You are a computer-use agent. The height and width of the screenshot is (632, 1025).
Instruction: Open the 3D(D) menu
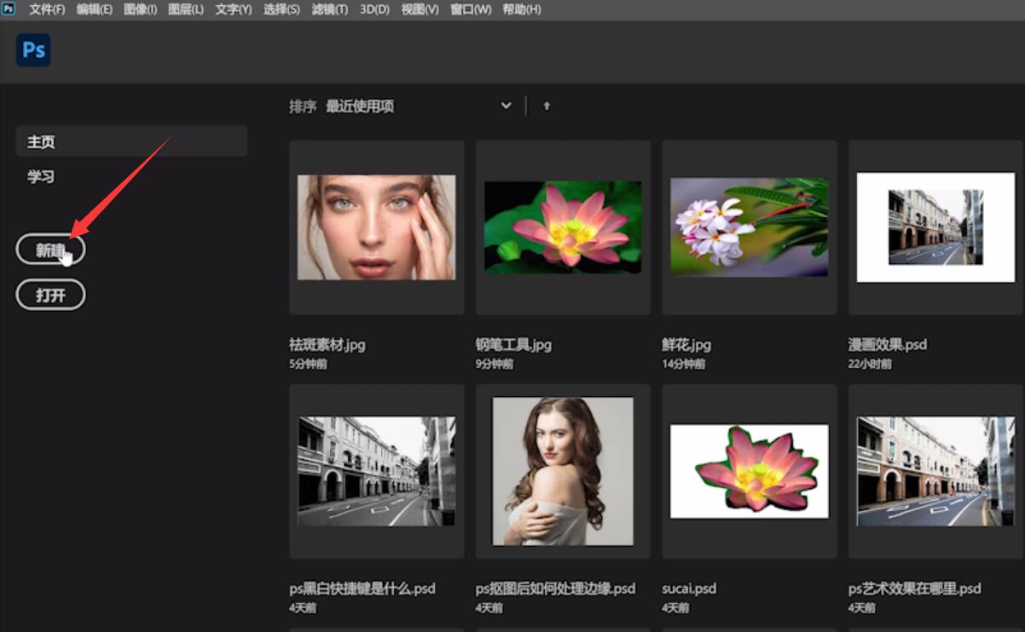[x=374, y=9]
